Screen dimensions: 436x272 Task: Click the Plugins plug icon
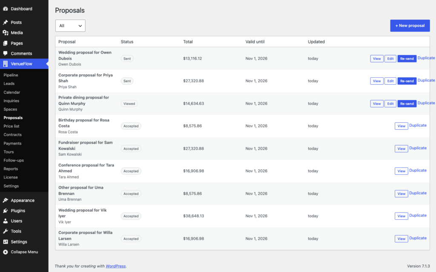click(5, 210)
